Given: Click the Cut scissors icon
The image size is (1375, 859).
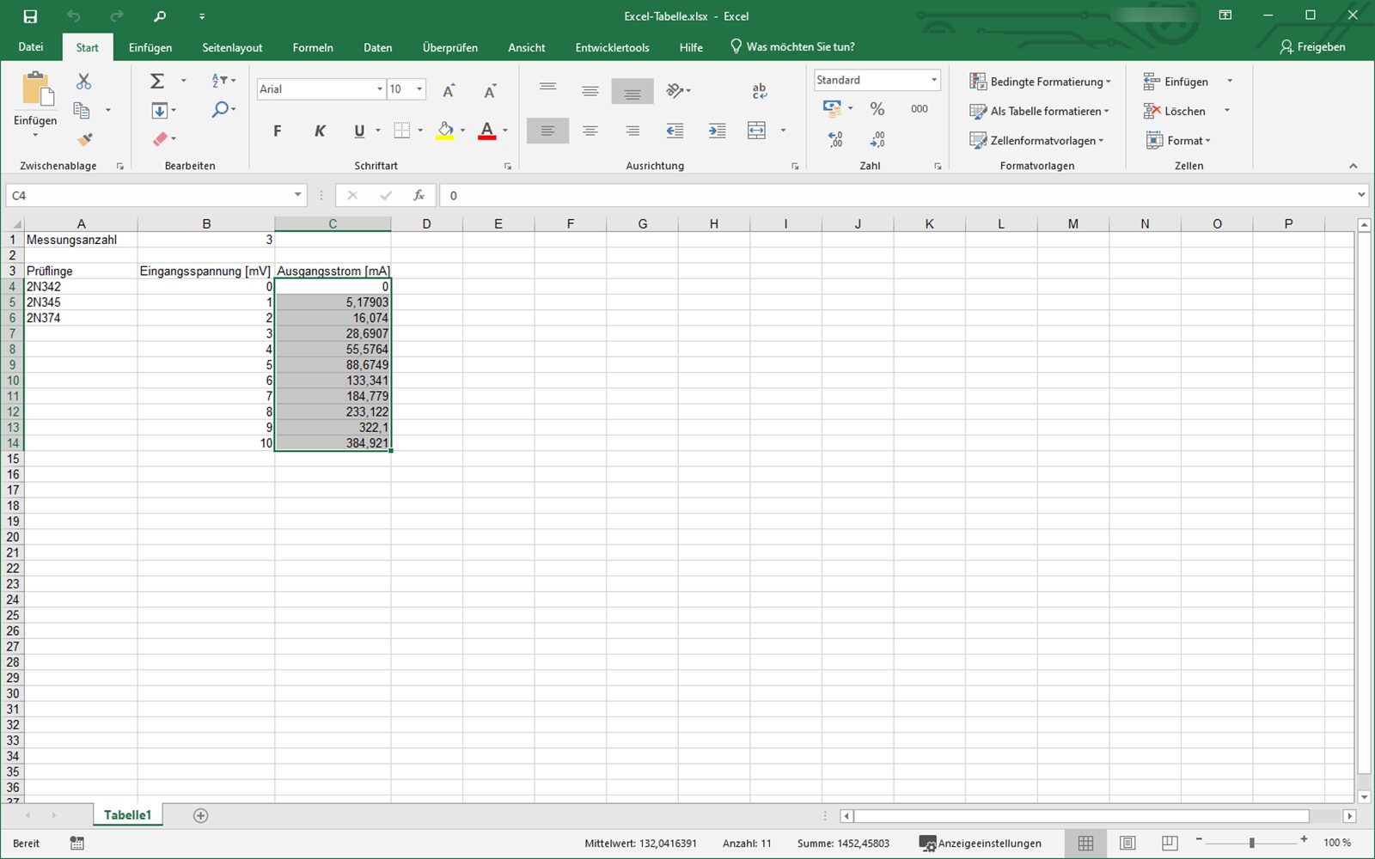Looking at the screenshot, I should [83, 82].
